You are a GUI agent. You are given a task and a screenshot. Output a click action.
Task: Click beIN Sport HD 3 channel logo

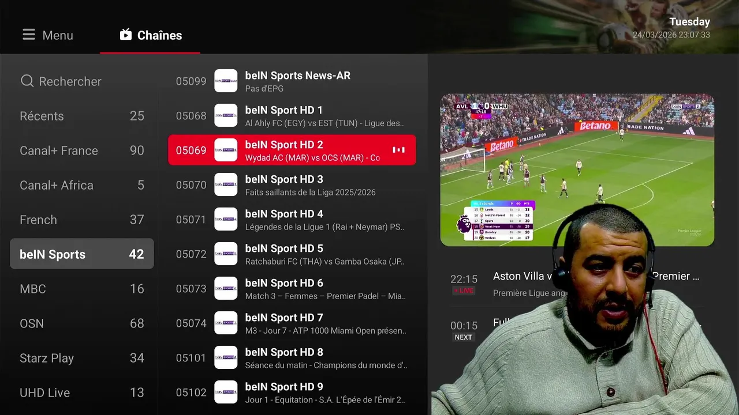[226, 184]
